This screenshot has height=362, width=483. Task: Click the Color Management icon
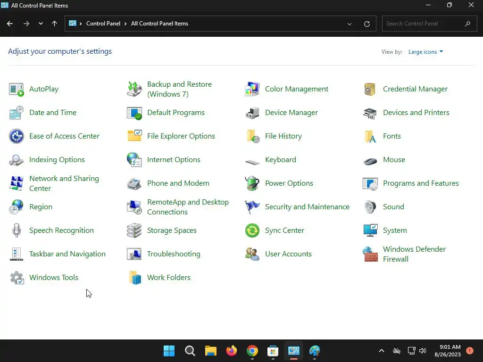coord(252,89)
